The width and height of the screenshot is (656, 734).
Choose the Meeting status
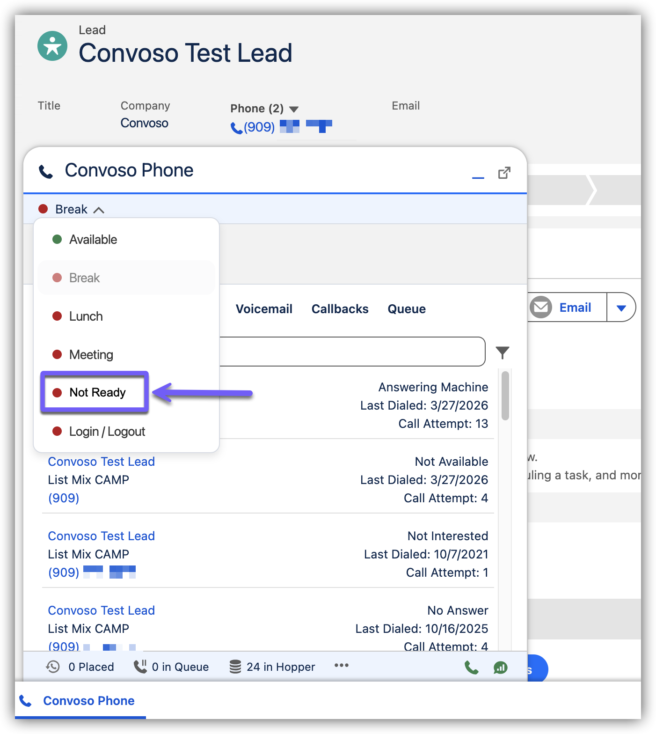pyautogui.click(x=91, y=355)
